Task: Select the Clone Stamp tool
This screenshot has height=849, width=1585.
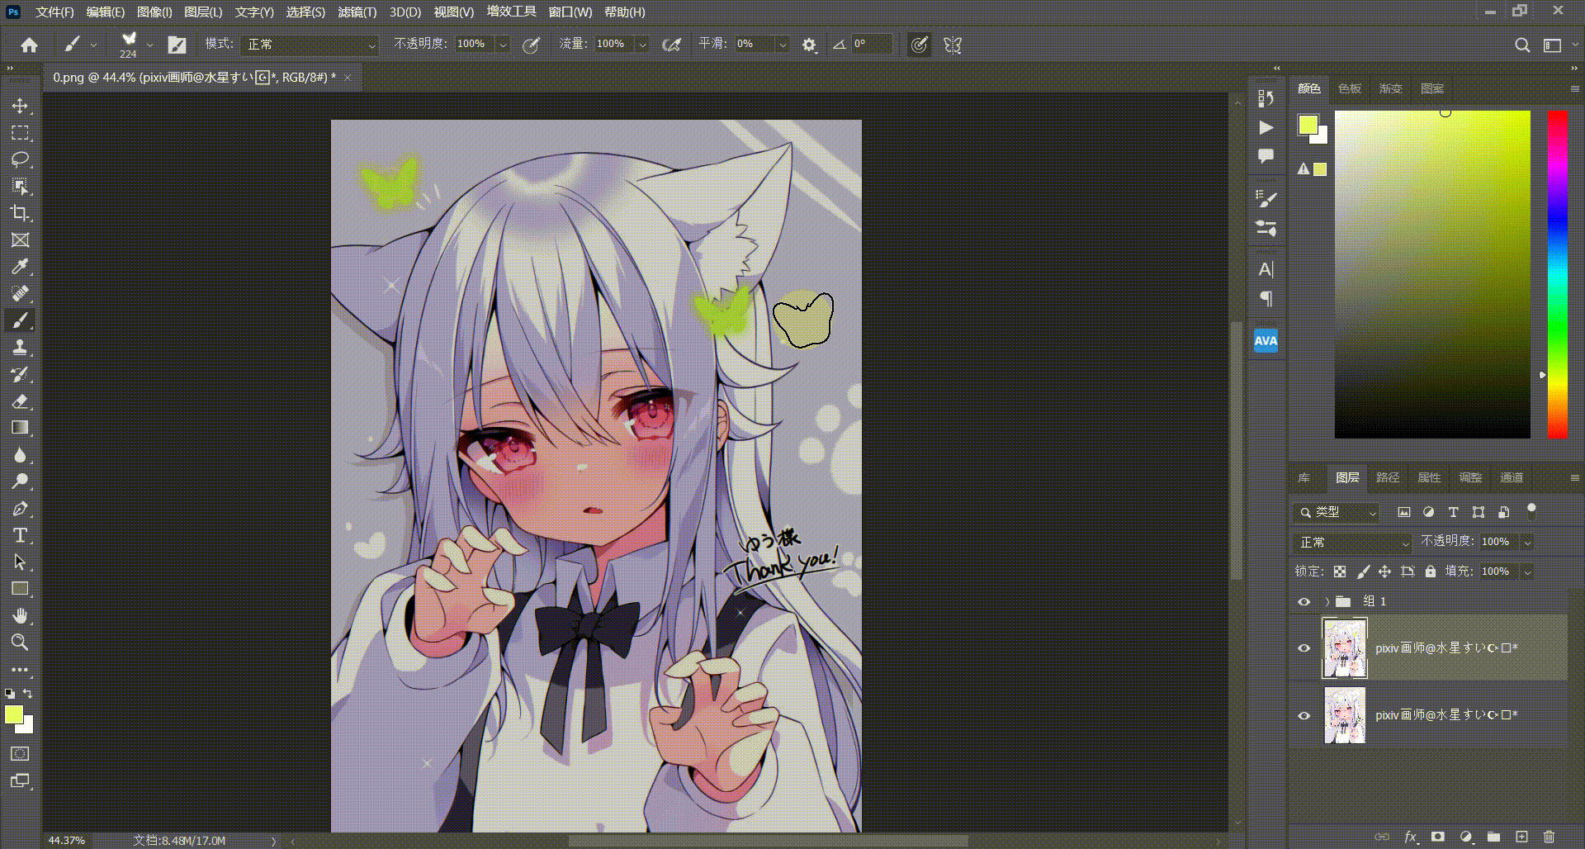Action: (x=20, y=347)
